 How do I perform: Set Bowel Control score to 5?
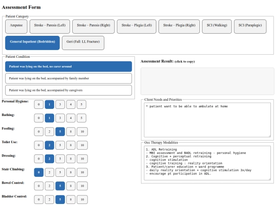[x=60, y=186]
